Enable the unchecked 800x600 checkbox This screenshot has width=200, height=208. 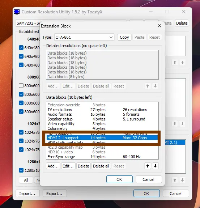pyautogui.click(x=21, y=86)
